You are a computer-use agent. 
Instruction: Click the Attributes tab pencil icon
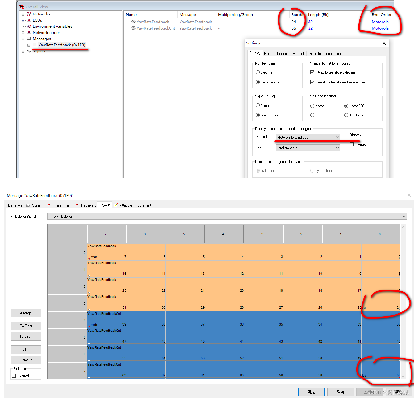pyautogui.click(x=116, y=205)
